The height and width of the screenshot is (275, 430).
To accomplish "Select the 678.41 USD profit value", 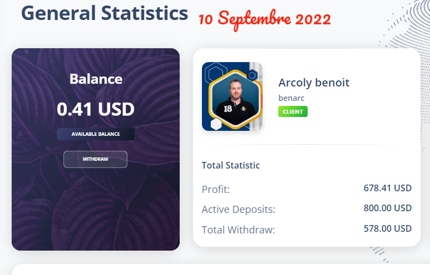I will 387,189.
